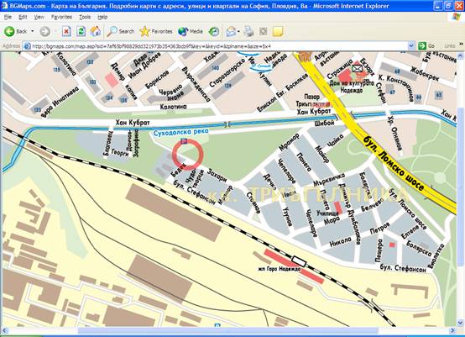Click the 'Суходолска река' river label

coord(181,132)
